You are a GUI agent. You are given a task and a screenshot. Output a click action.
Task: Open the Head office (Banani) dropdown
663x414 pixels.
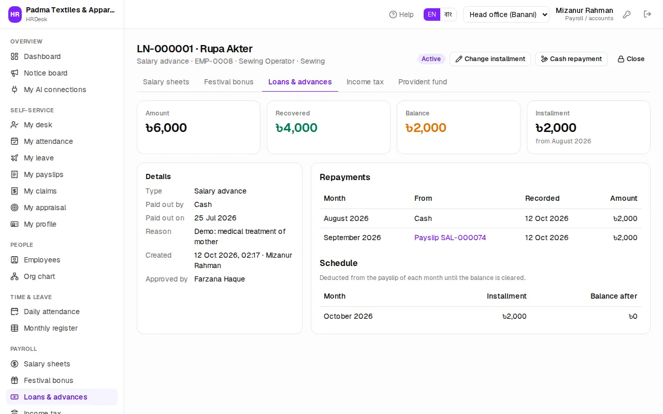click(x=506, y=14)
